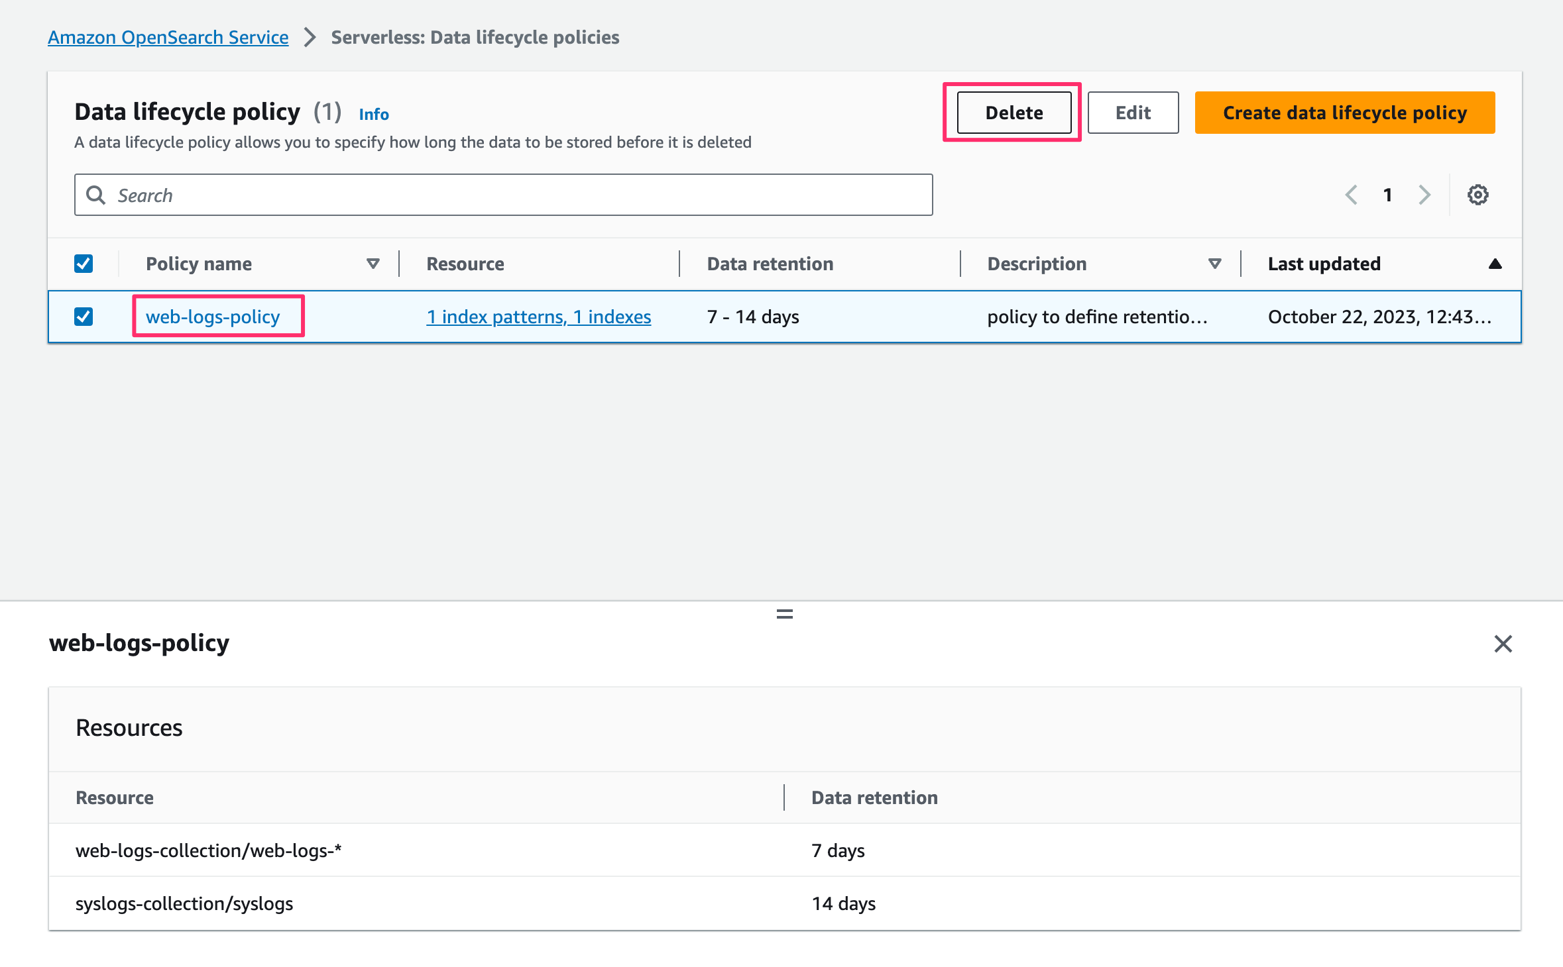The image size is (1563, 967).
Task: Click breadcrumb separator chevron
Action: [310, 37]
